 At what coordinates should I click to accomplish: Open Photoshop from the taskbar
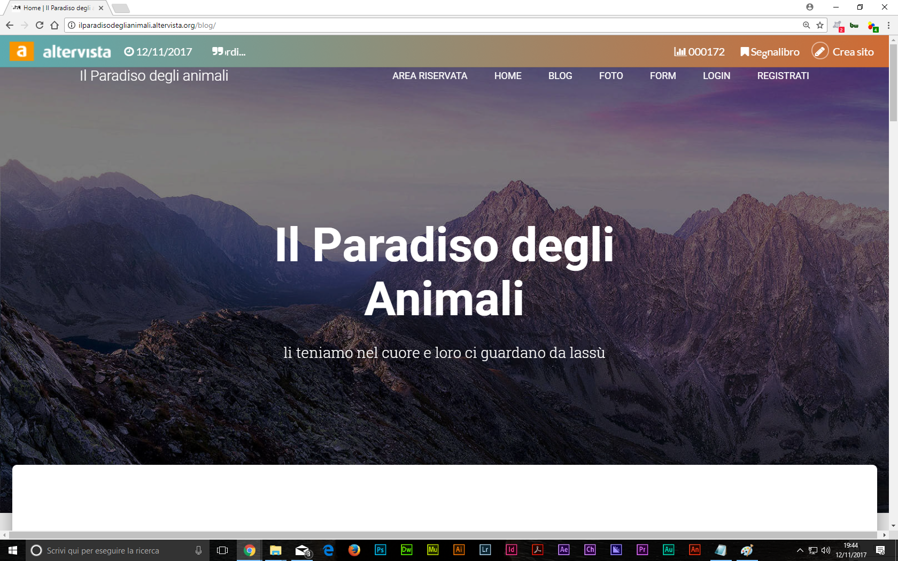(x=380, y=550)
